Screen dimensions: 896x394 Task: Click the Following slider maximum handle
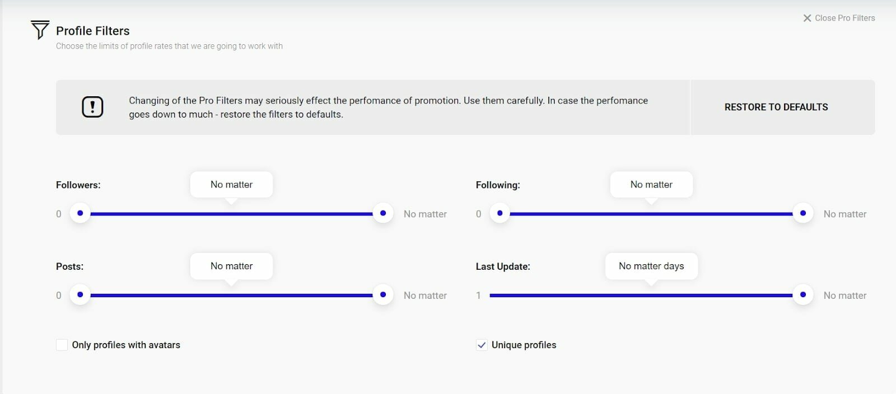point(803,213)
